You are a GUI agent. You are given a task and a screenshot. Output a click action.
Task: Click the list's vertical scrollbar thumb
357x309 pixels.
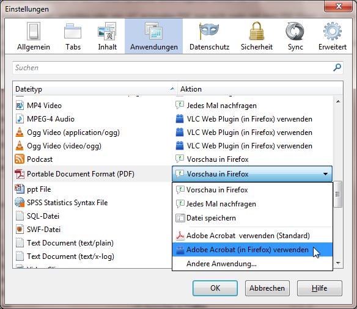[x=338, y=194]
